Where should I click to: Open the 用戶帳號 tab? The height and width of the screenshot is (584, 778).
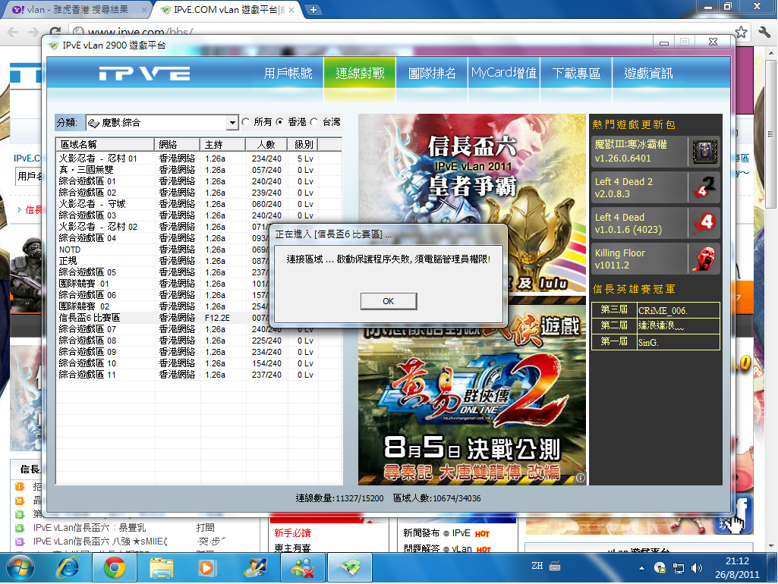pyautogui.click(x=288, y=74)
